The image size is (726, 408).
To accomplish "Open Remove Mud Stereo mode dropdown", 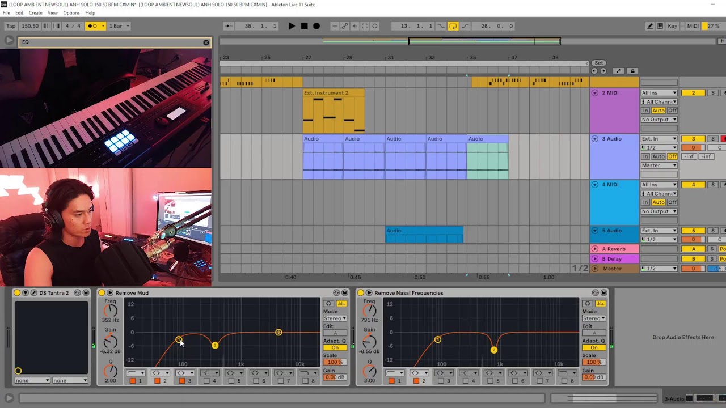I will click(x=335, y=318).
